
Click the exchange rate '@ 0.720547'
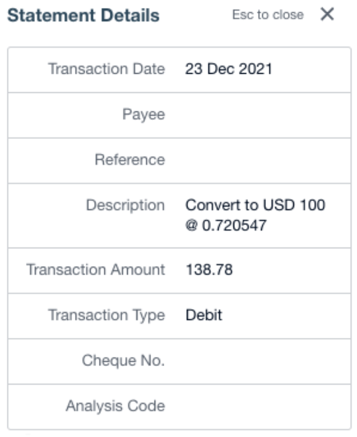click(x=226, y=226)
